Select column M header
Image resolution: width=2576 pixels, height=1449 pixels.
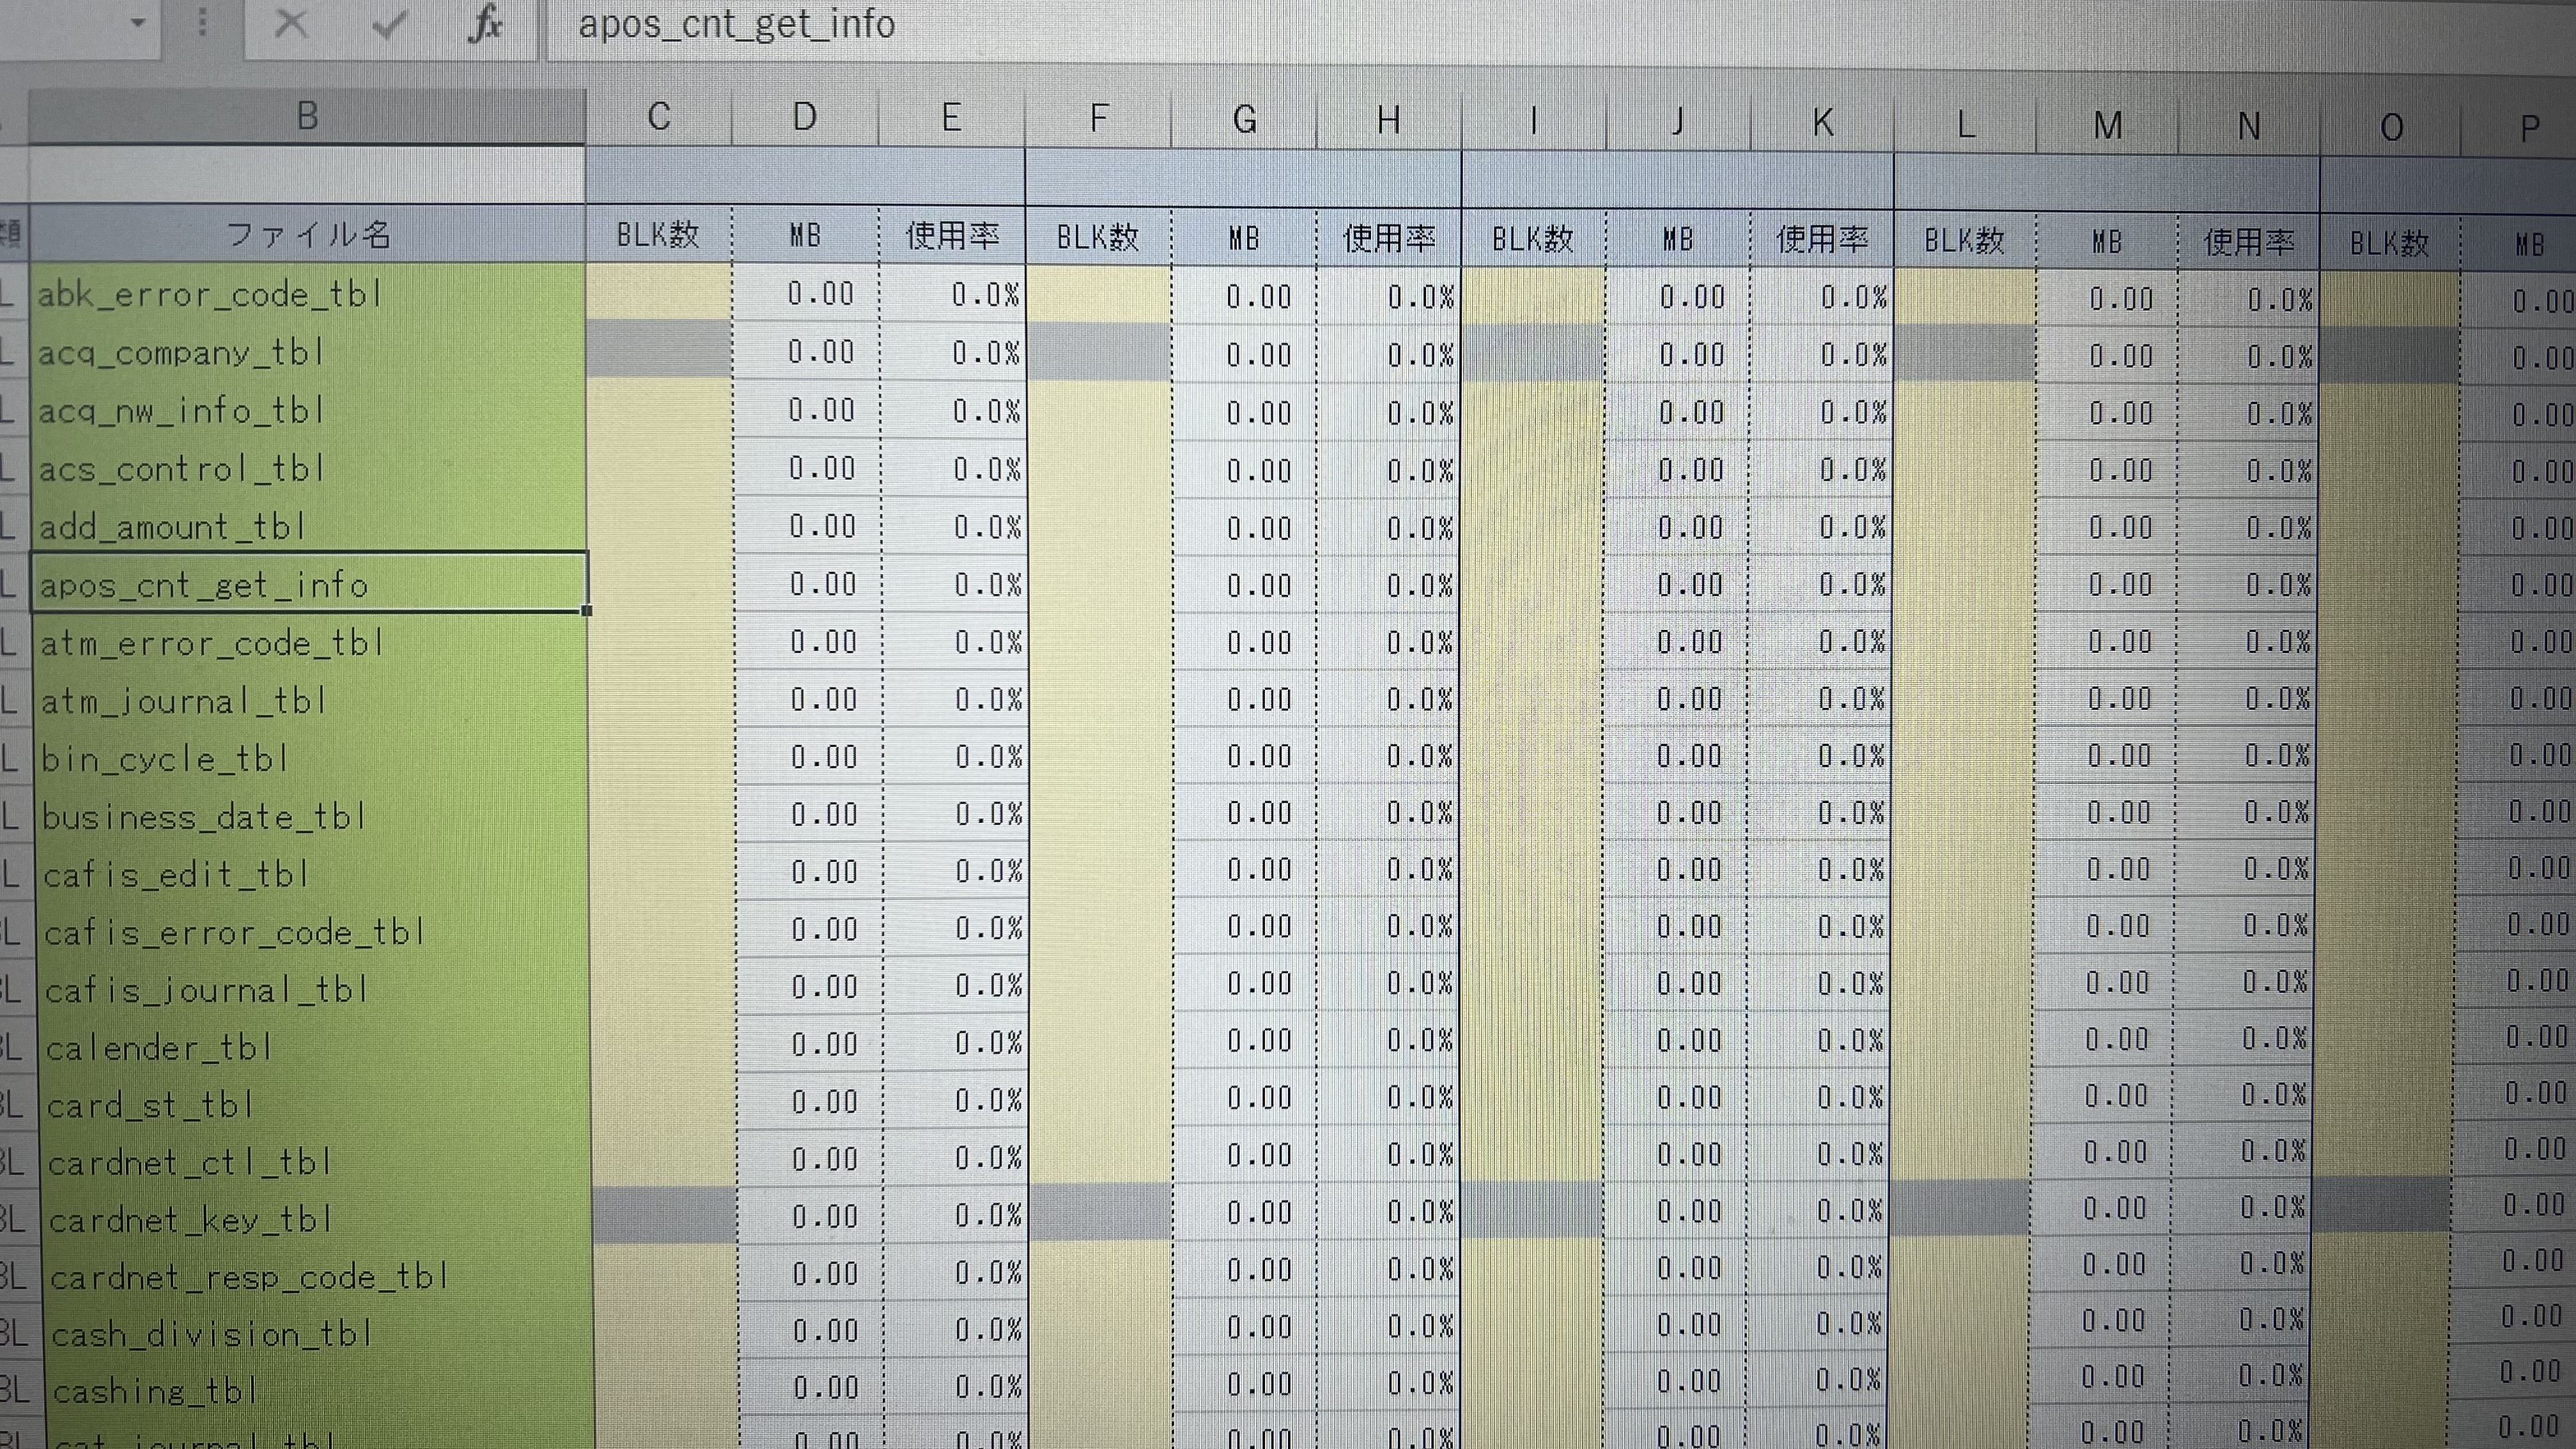tap(2108, 126)
